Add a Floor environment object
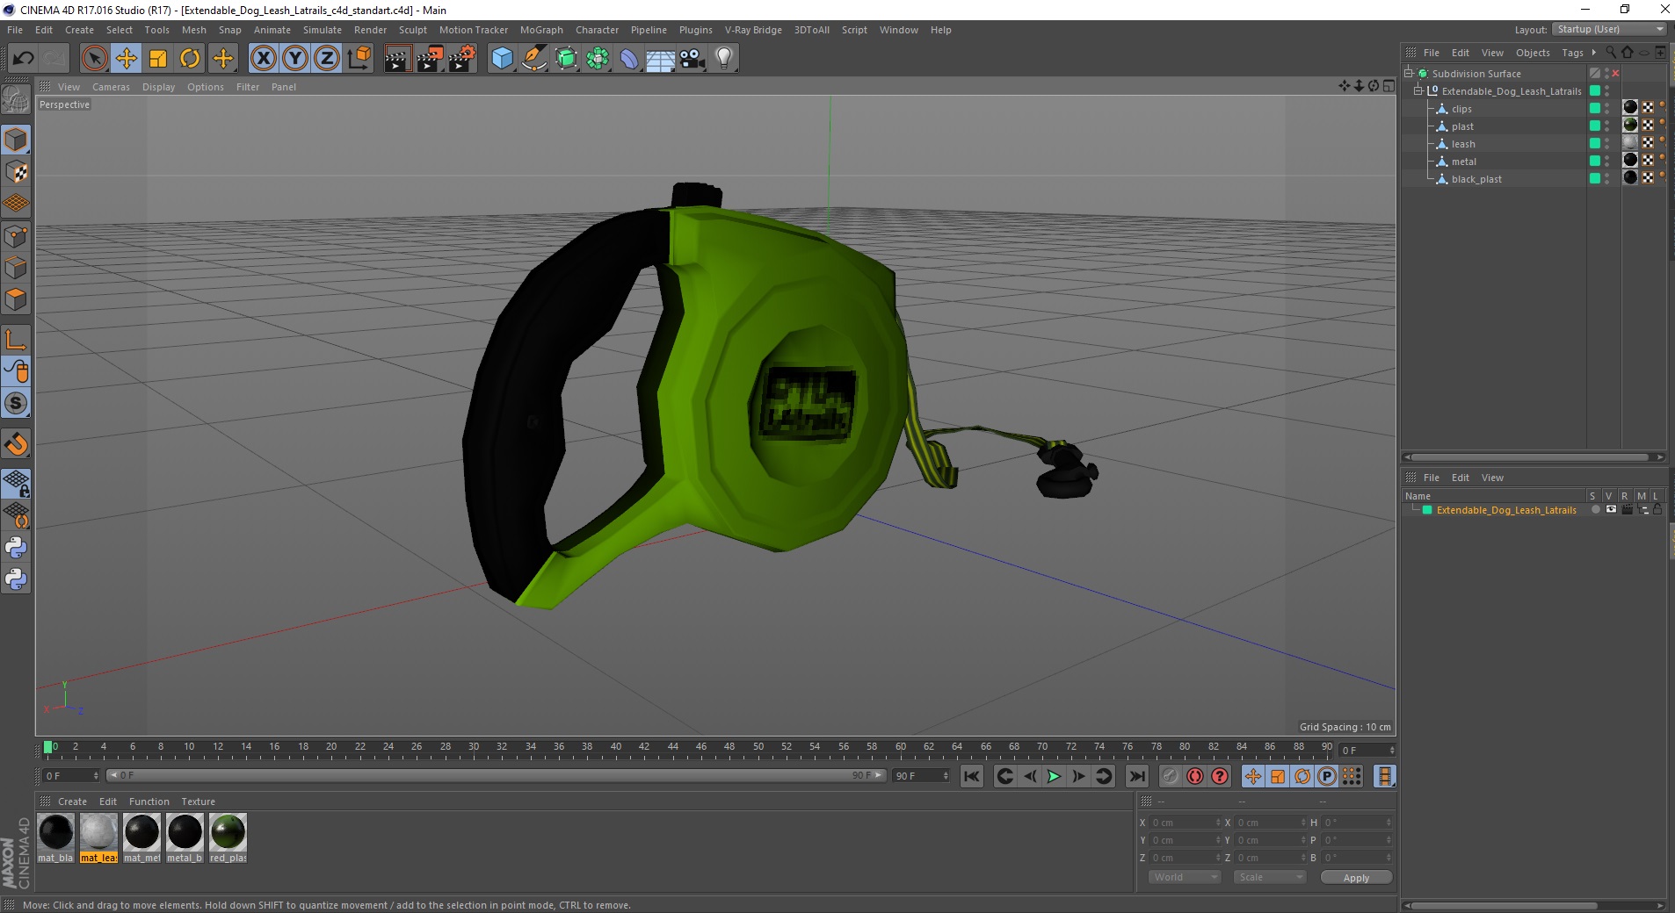1675x913 pixels. point(661,59)
